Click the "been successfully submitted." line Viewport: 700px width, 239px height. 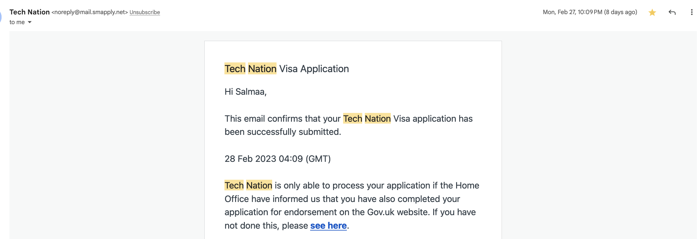point(283,132)
